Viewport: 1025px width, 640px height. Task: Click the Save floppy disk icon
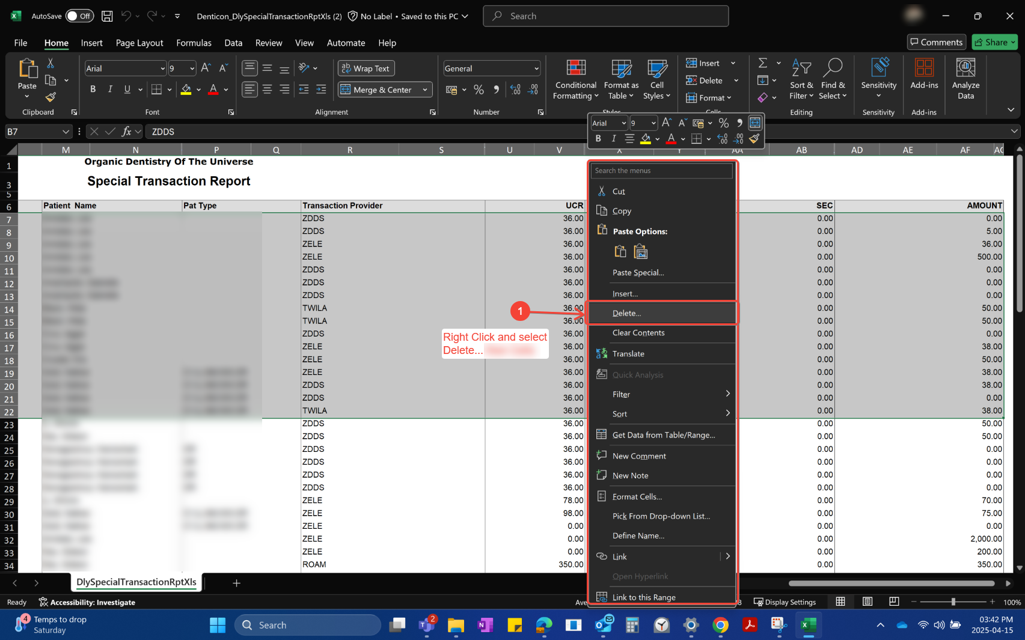107,16
